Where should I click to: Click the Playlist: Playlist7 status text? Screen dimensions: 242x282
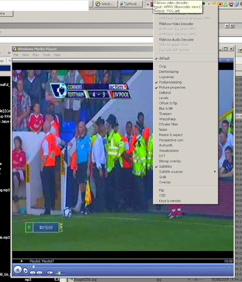[42, 261]
